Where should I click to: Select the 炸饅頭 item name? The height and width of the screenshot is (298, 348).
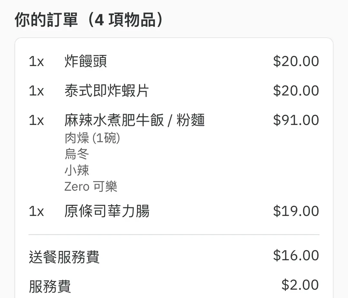click(86, 61)
